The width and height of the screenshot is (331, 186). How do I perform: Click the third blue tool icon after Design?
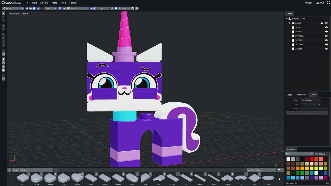[x=34, y=8]
